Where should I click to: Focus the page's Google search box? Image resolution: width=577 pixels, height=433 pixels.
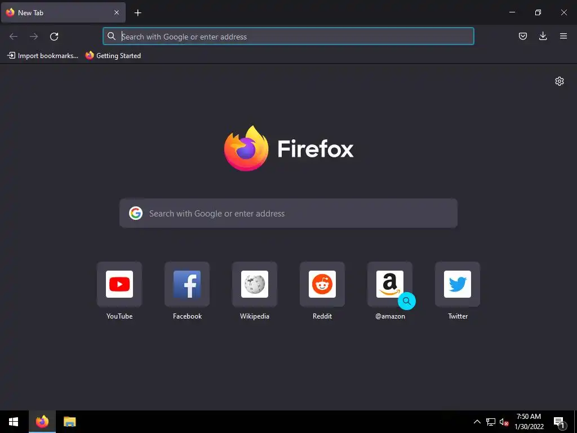[x=288, y=213]
